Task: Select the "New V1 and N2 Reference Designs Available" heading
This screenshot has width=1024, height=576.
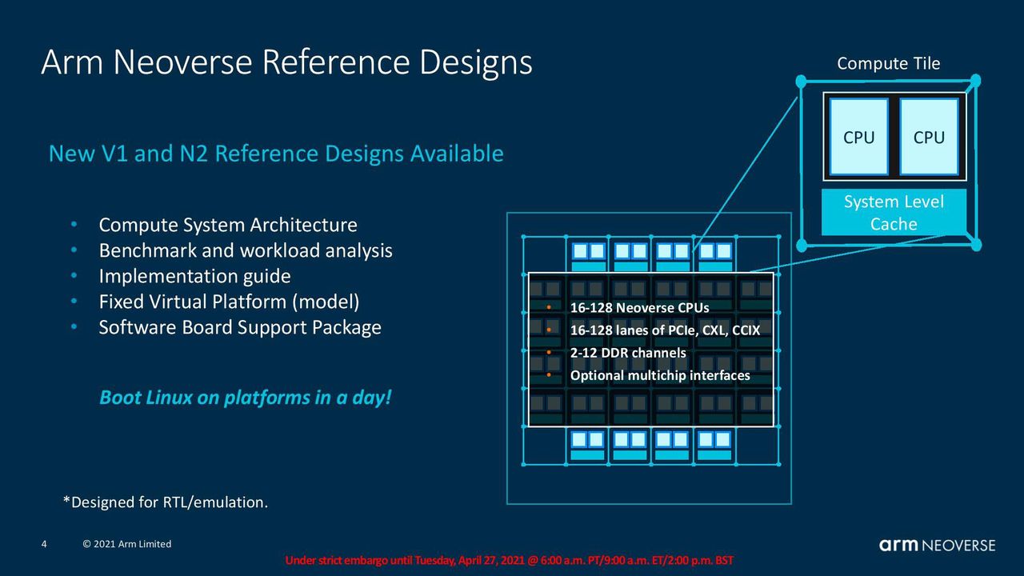Action: 276,154
